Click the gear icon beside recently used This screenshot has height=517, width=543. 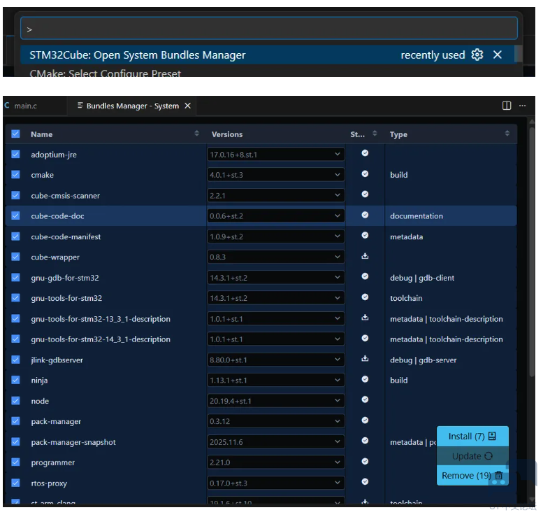pyautogui.click(x=477, y=55)
